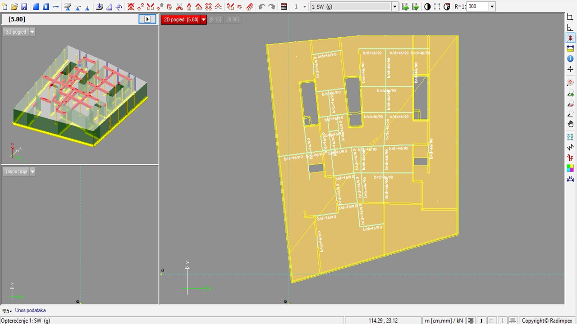
Task: Undo the last action
Action: coord(262,7)
